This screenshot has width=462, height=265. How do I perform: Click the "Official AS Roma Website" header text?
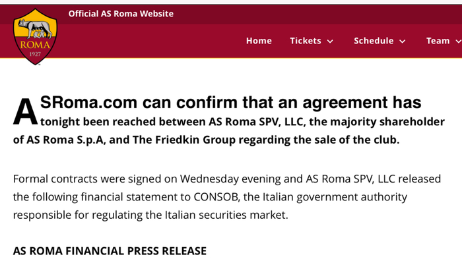tap(121, 13)
